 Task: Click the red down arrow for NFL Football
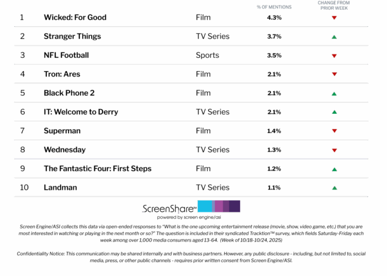[334, 56]
